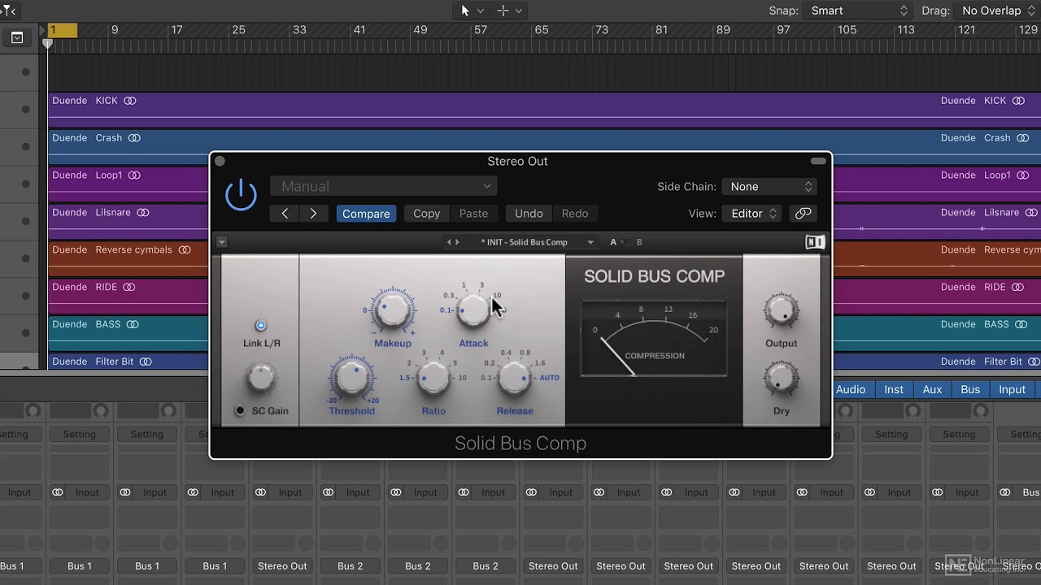The image size is (1041, 585).
Task: Click the Stereo Out plugin window title
Action: tap(517, 162)
